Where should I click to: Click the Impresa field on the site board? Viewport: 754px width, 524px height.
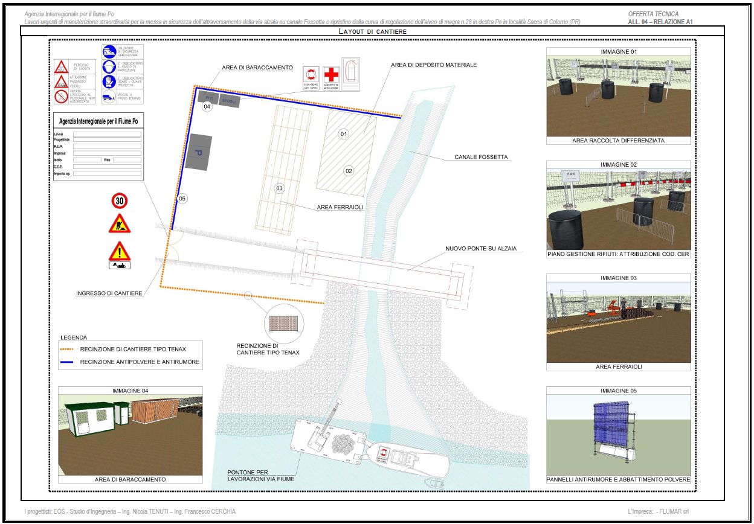point(107,153)
